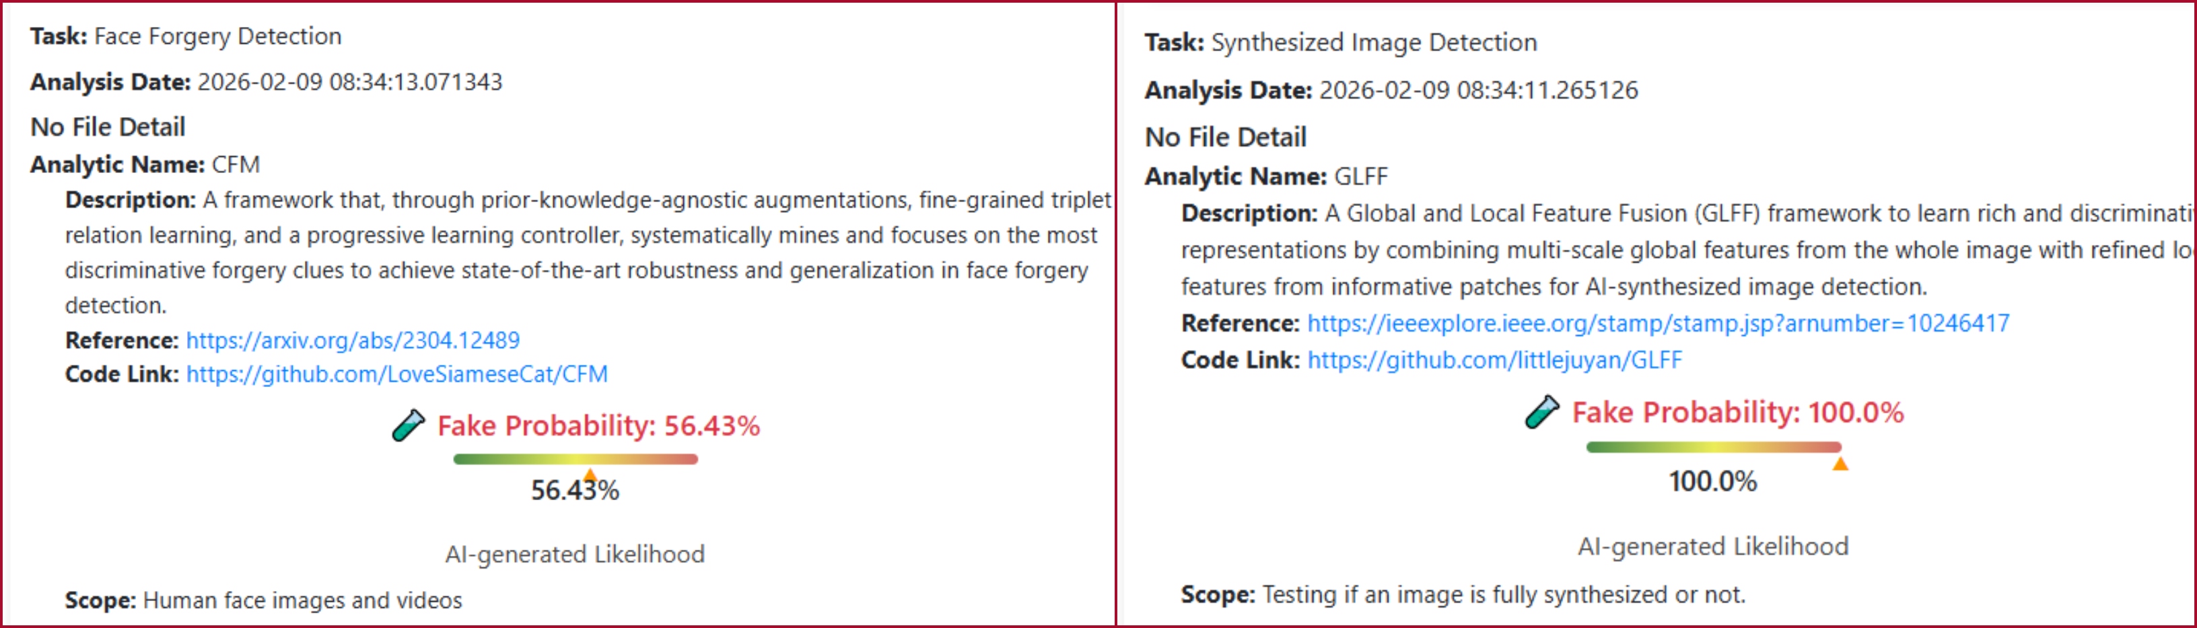Open the arxiv.org reference link for CFM

352,341
